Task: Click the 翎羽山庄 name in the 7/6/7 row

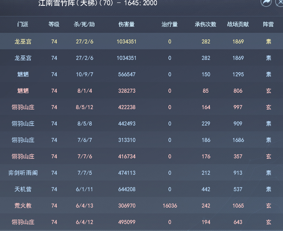Action: click(23, 140)
